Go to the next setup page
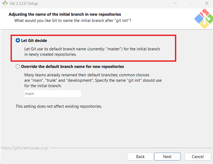Image resolution: width=213 pixels, height=164 pixels. [167, 156]
